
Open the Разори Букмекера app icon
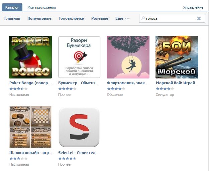coord(79,57)
